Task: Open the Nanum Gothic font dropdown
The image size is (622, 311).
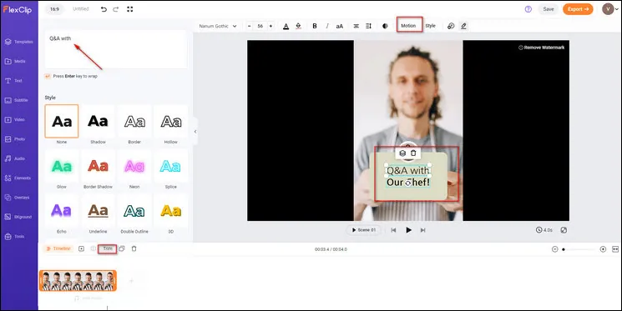Action: pos(218,26)
